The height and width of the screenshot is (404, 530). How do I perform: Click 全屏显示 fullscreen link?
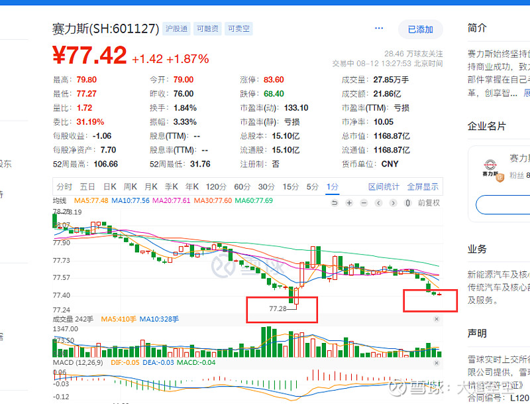click(423, 187)
